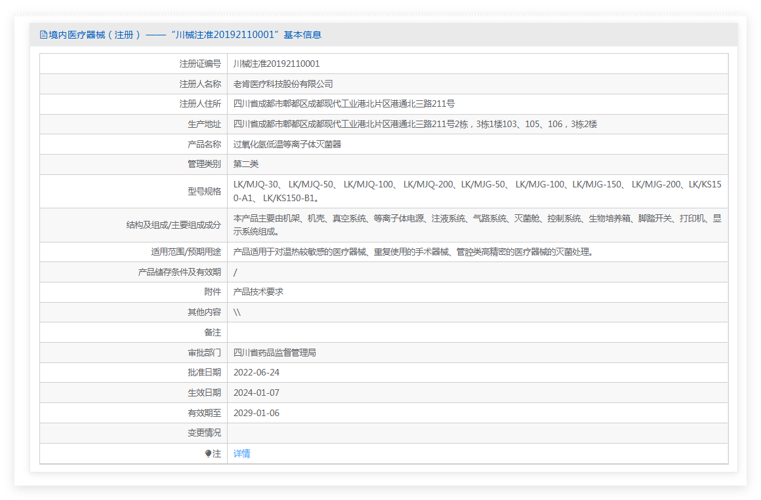Select registration number 川械注准20192110001 value
This screenshot has width=761, height=500.
coord(276,64)
